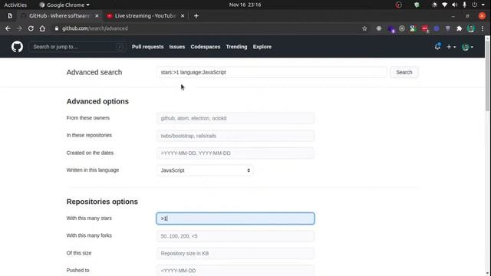491x276 pixels.
Task: Focus the Search or jump to box
Action: (77, 47)
